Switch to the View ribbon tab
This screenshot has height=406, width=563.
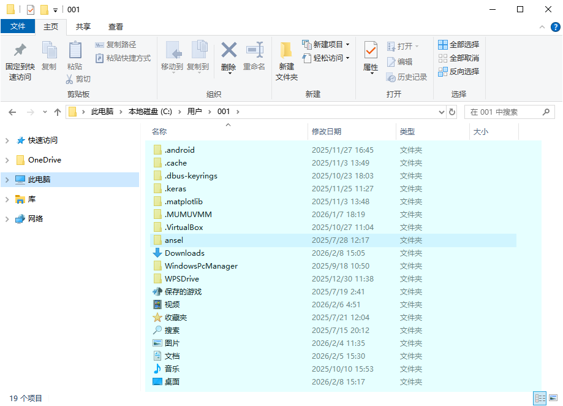[116, 26]
